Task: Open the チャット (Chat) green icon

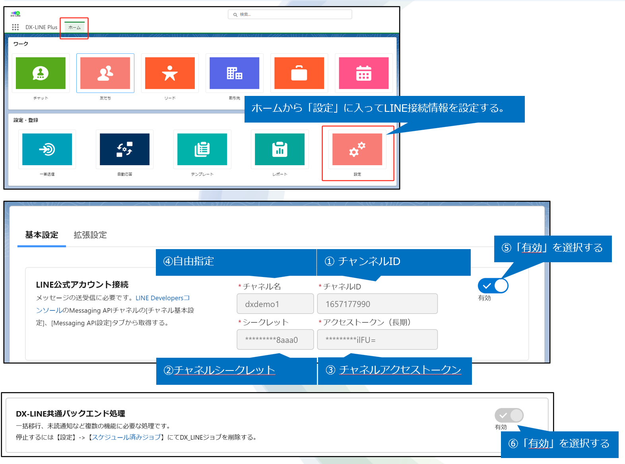Action: (x=41, y=73)
